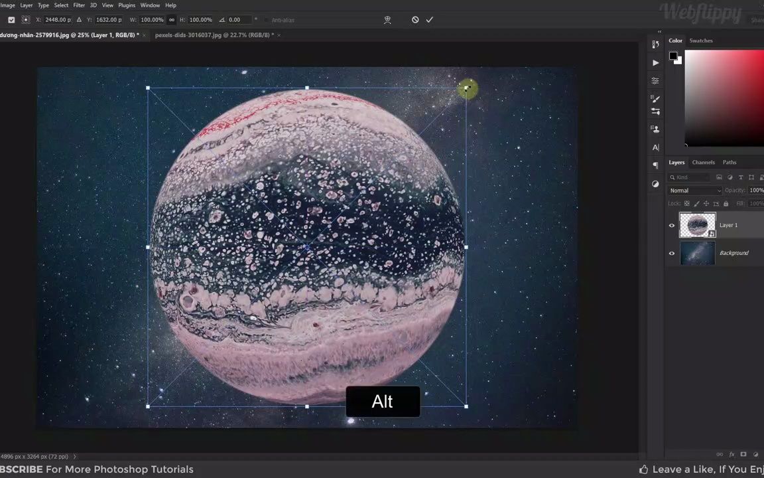The width and height of the screenshot is (764, 478).
Task: Click top-right transform handle on the planet
Action: tap(466, 88)
